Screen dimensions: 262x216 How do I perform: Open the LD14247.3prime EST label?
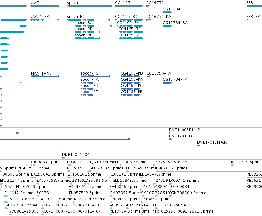click(x=155, y=174)
